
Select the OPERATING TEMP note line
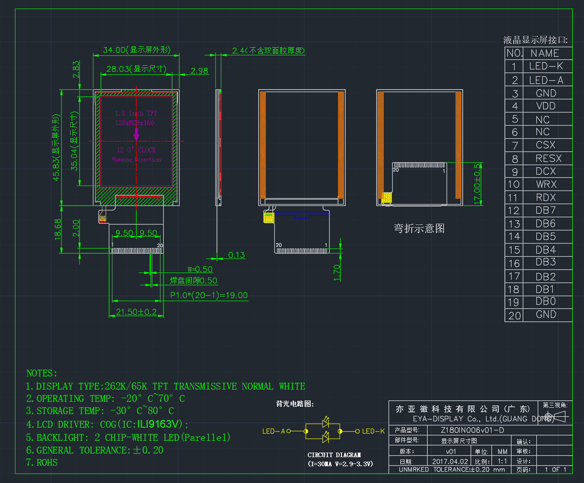click(x=105, y=399)
